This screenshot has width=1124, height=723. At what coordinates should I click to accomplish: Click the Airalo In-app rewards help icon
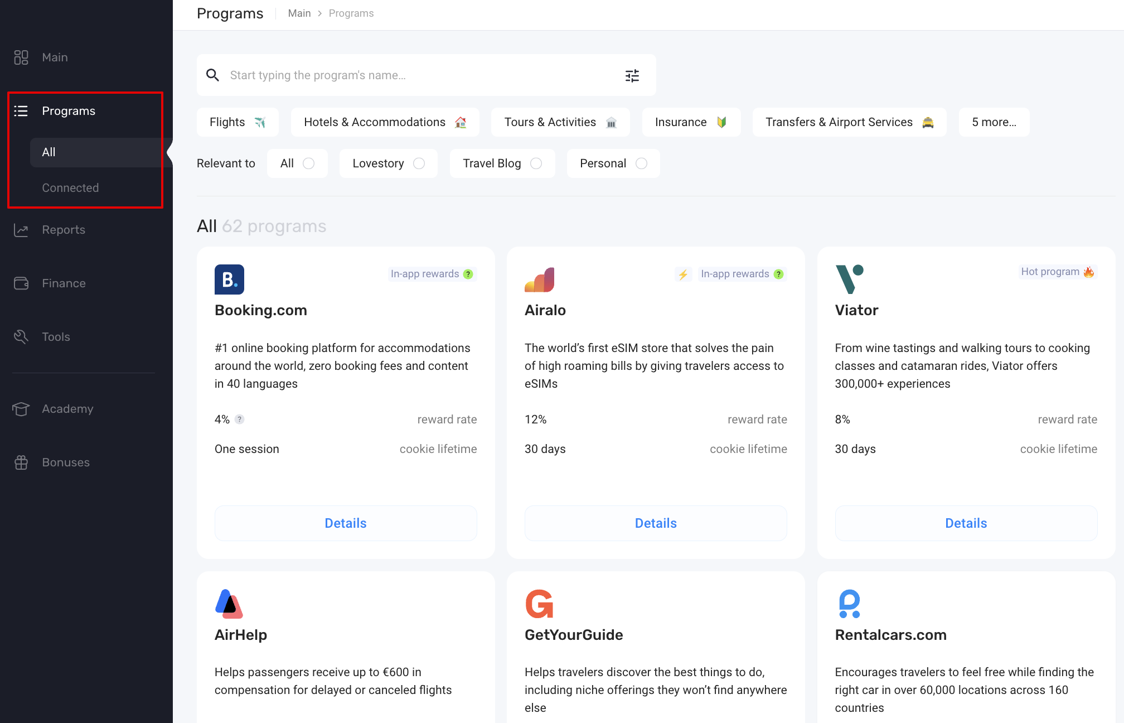pyautogui.click(x=779, y=274)
